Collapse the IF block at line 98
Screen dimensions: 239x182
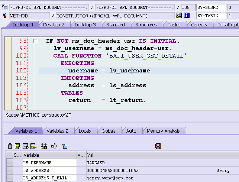coord(35,41)
